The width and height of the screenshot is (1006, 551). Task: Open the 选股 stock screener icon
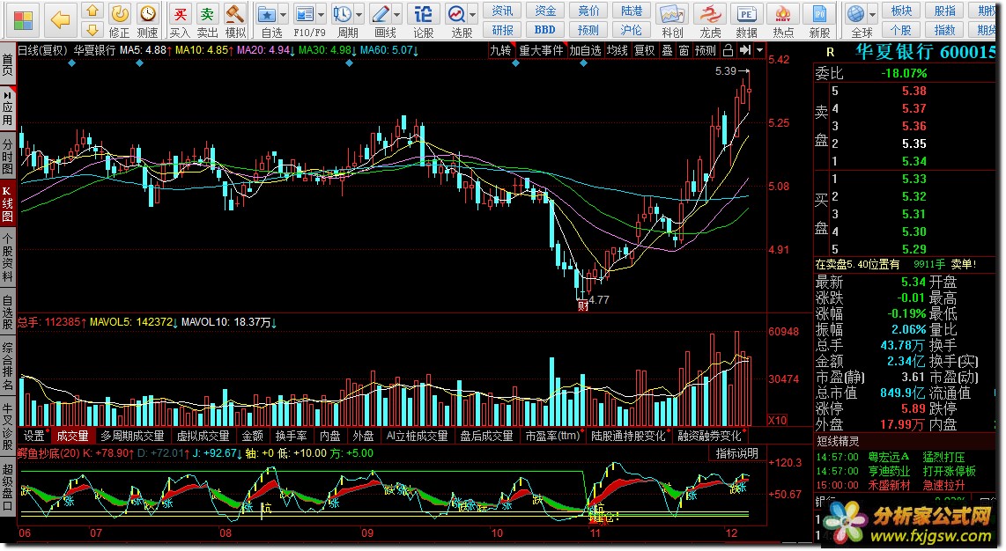point(457,13)
